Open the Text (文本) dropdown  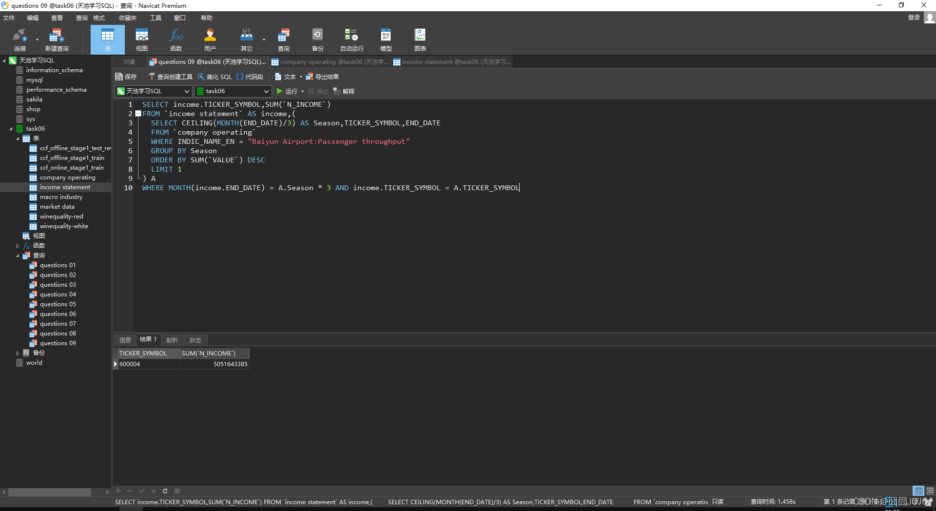click(x=289, y=77)
